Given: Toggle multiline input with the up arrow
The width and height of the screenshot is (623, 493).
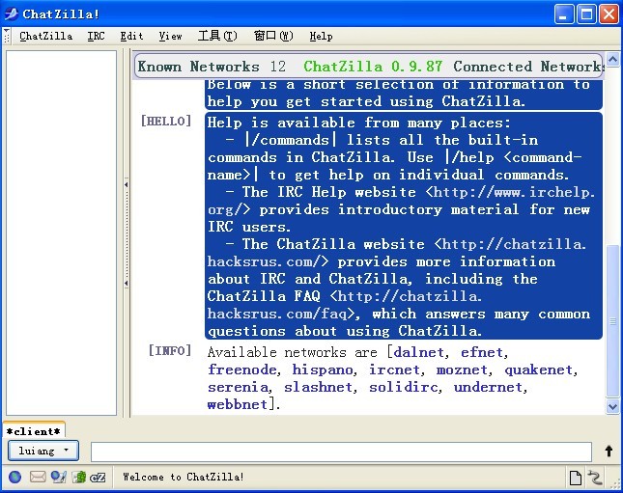Looking at the screenshot, I should point(609,452).
